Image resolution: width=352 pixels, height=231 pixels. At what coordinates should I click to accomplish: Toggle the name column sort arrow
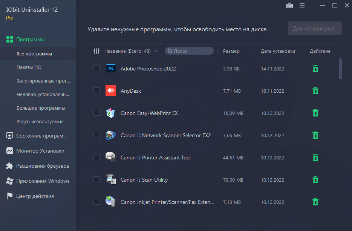click(x=156, y=51)
